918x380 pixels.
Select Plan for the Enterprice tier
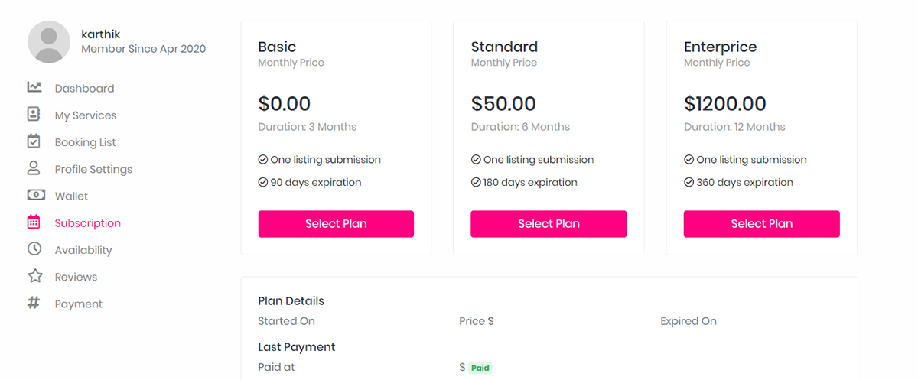click(x=761, y=224)
